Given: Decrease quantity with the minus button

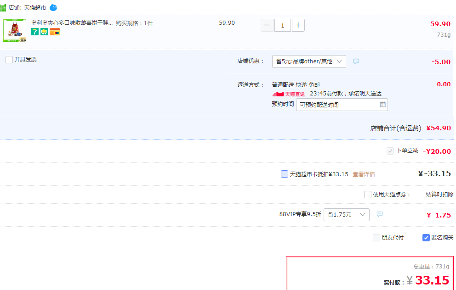Looking at the screenshot, I should click(x=267, y=25).
